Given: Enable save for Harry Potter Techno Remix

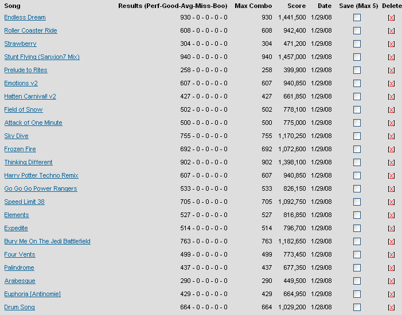Looking at the screenshot, I should coord(357,176).
